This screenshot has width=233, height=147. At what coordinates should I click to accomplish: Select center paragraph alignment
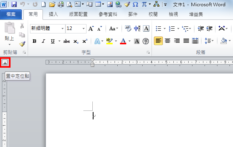click(x=168, y=41)
